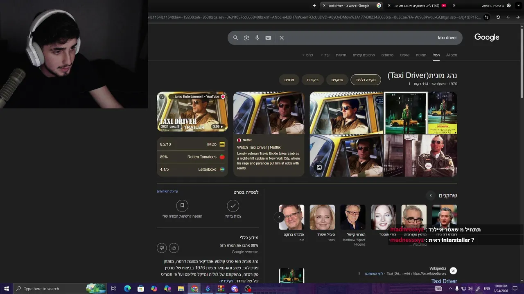The image size is (524, 294).
Task: Open Cybill Shepherd cast photo
Action: click(322, 217)
